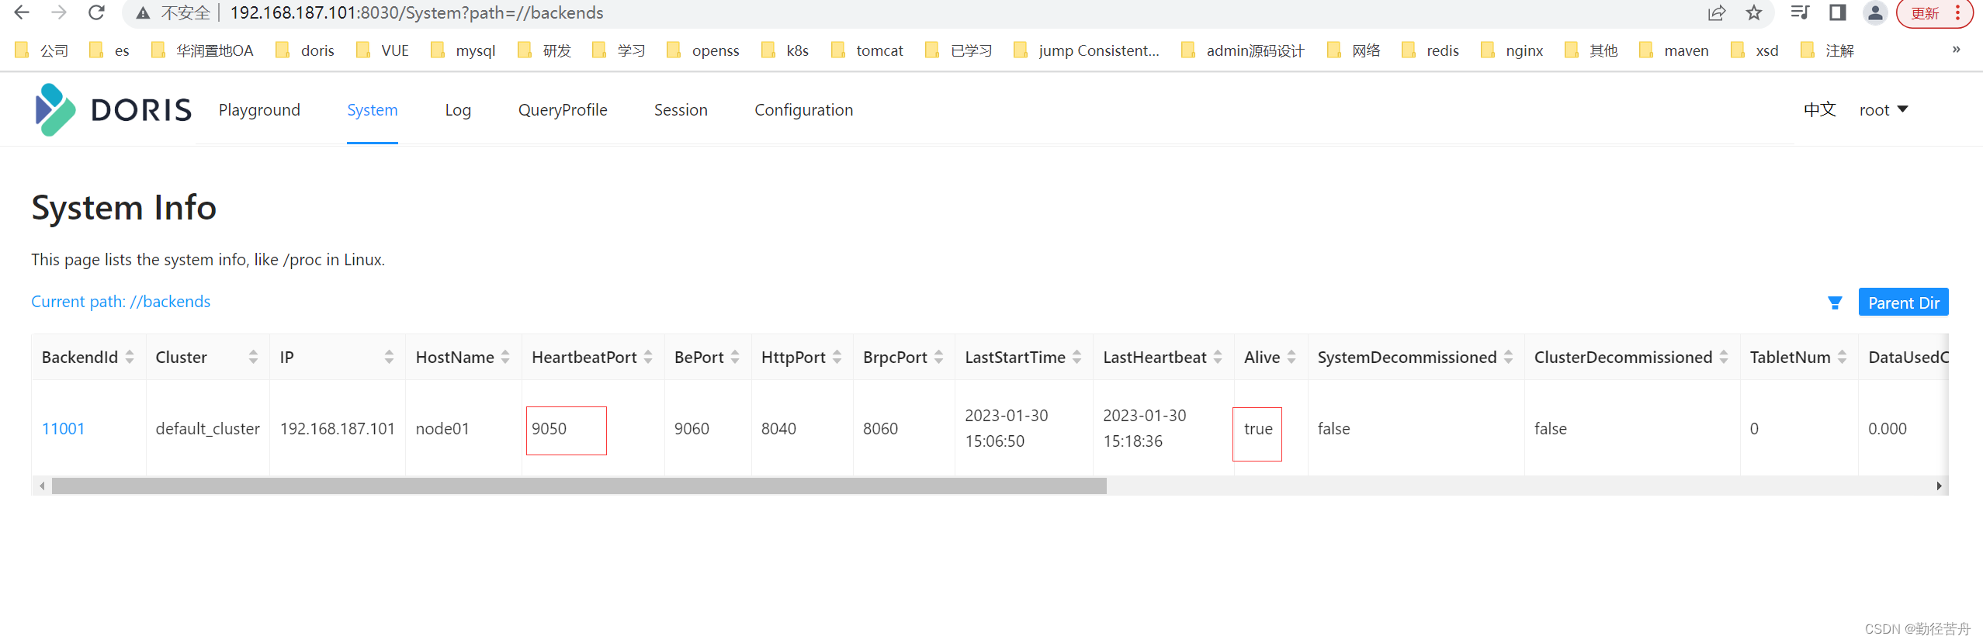Open the Configuration tab
1983x643 pixels.
804,110
